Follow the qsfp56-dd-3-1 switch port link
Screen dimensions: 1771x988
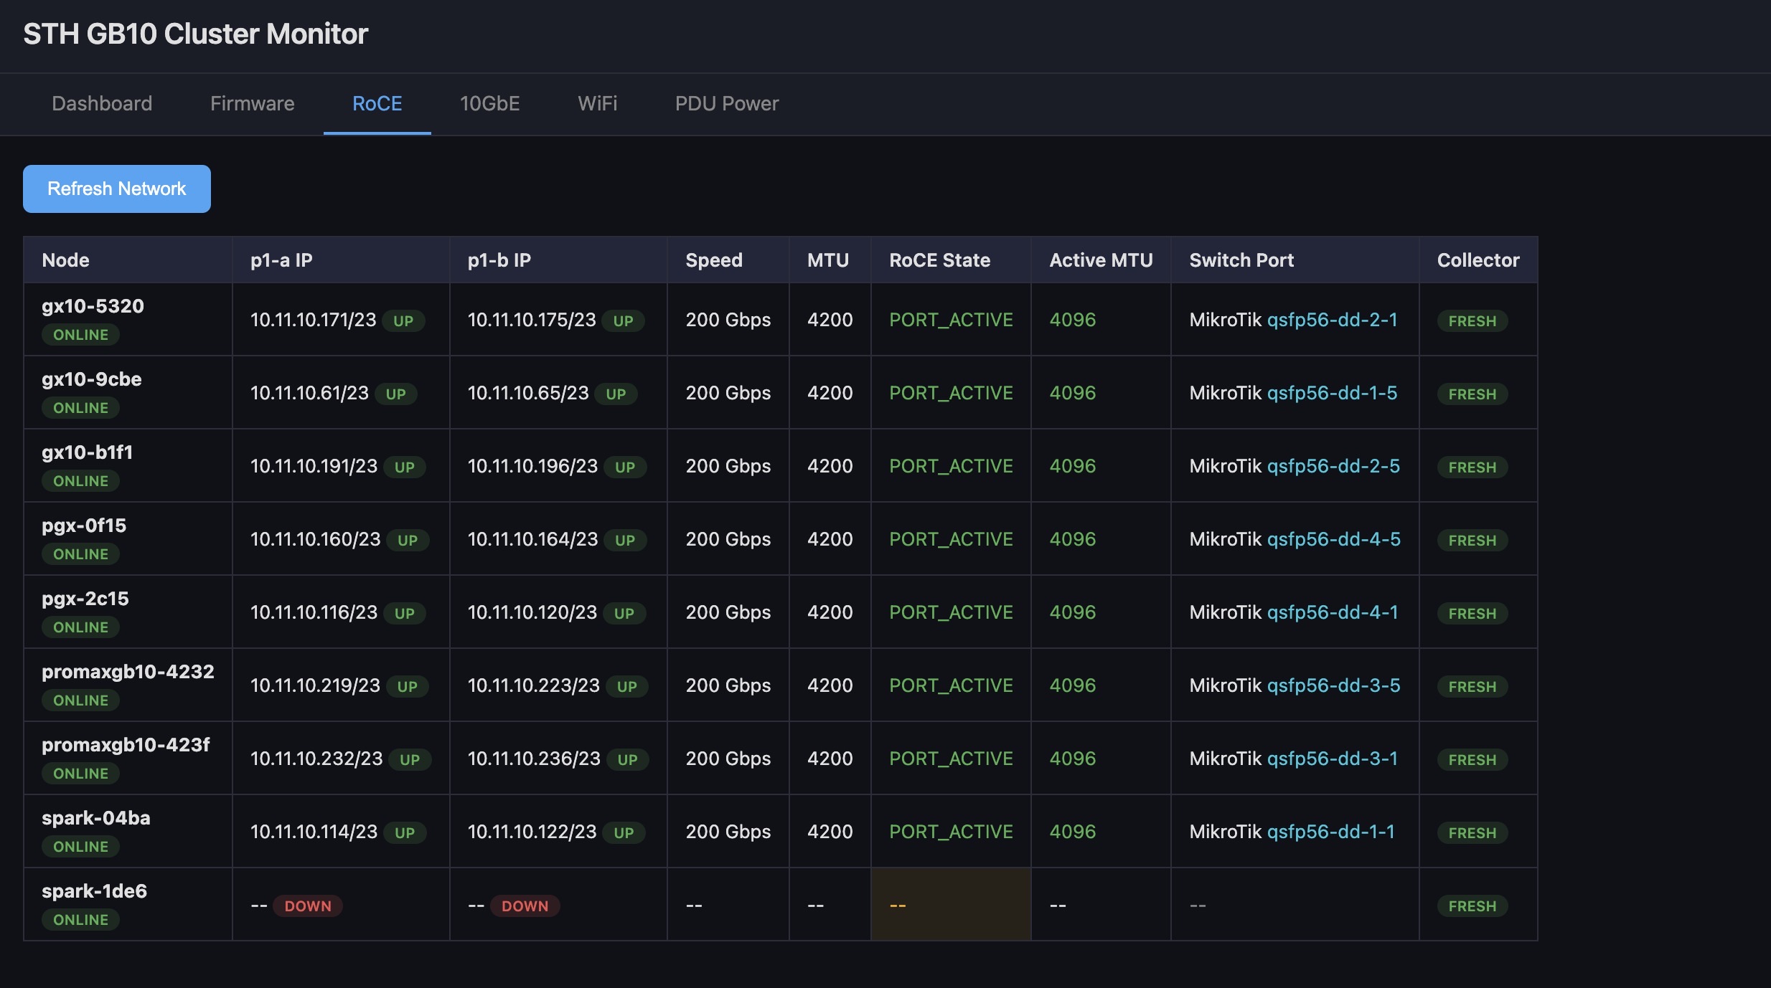1332,759
